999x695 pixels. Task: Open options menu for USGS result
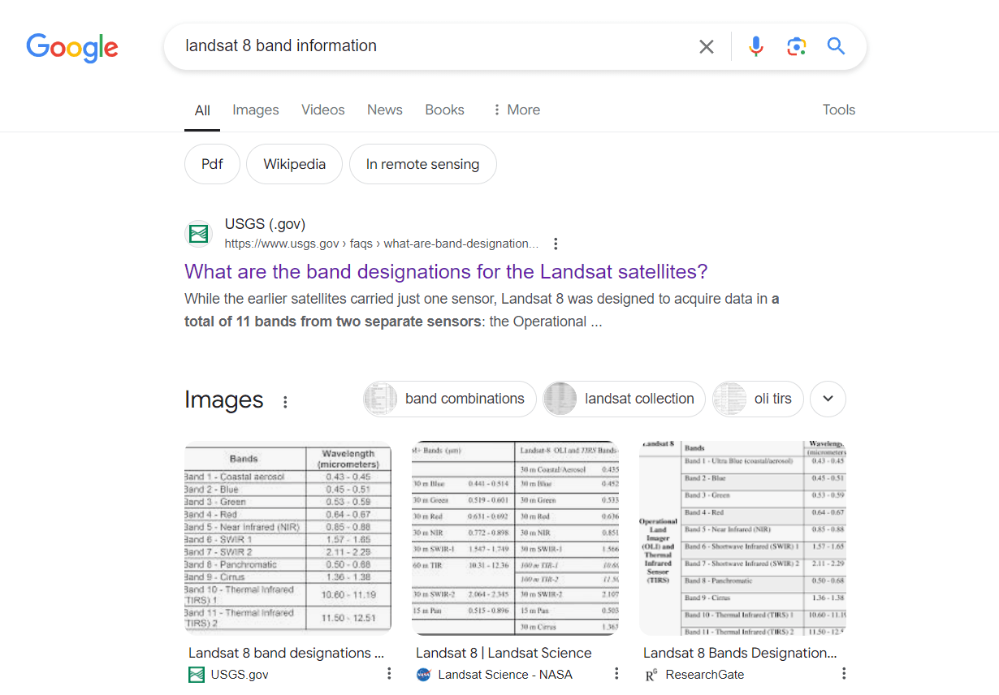[x=556, y=244]
